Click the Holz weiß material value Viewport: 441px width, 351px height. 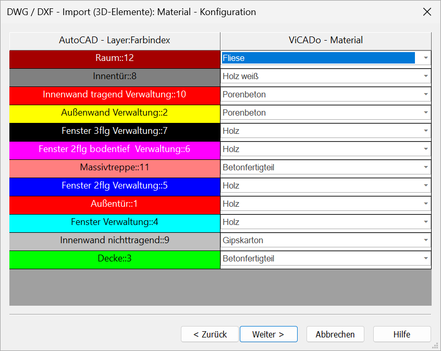(x=240, y=76)
